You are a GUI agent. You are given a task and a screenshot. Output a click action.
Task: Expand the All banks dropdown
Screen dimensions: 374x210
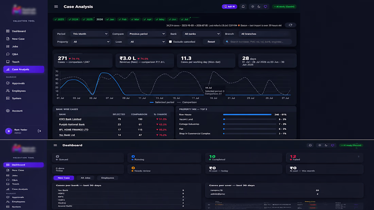pos(202,34)
